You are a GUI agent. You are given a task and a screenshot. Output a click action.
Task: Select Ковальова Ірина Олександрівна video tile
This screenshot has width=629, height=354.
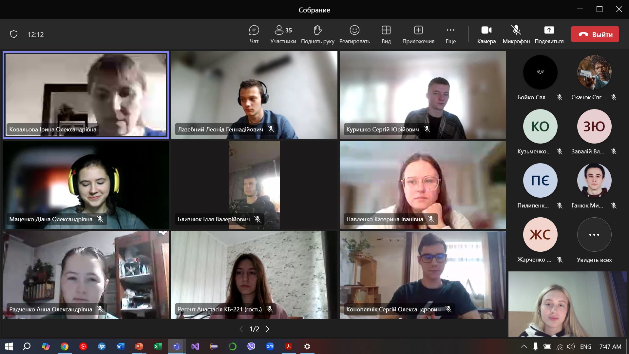click(x=86, y=95)
